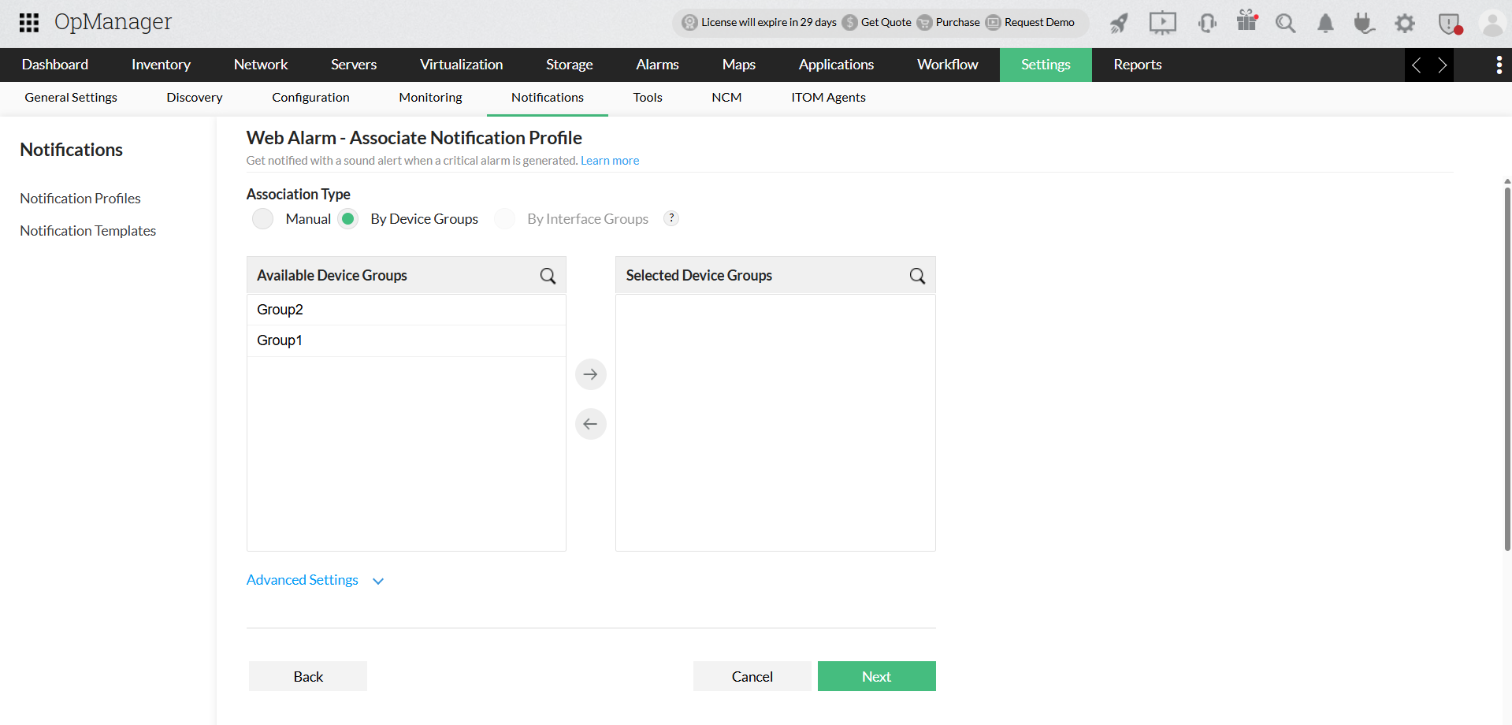The height and width of the screenshot is (725, 1512).
Task: Open the help tooltip question mark
Action: 671,217
